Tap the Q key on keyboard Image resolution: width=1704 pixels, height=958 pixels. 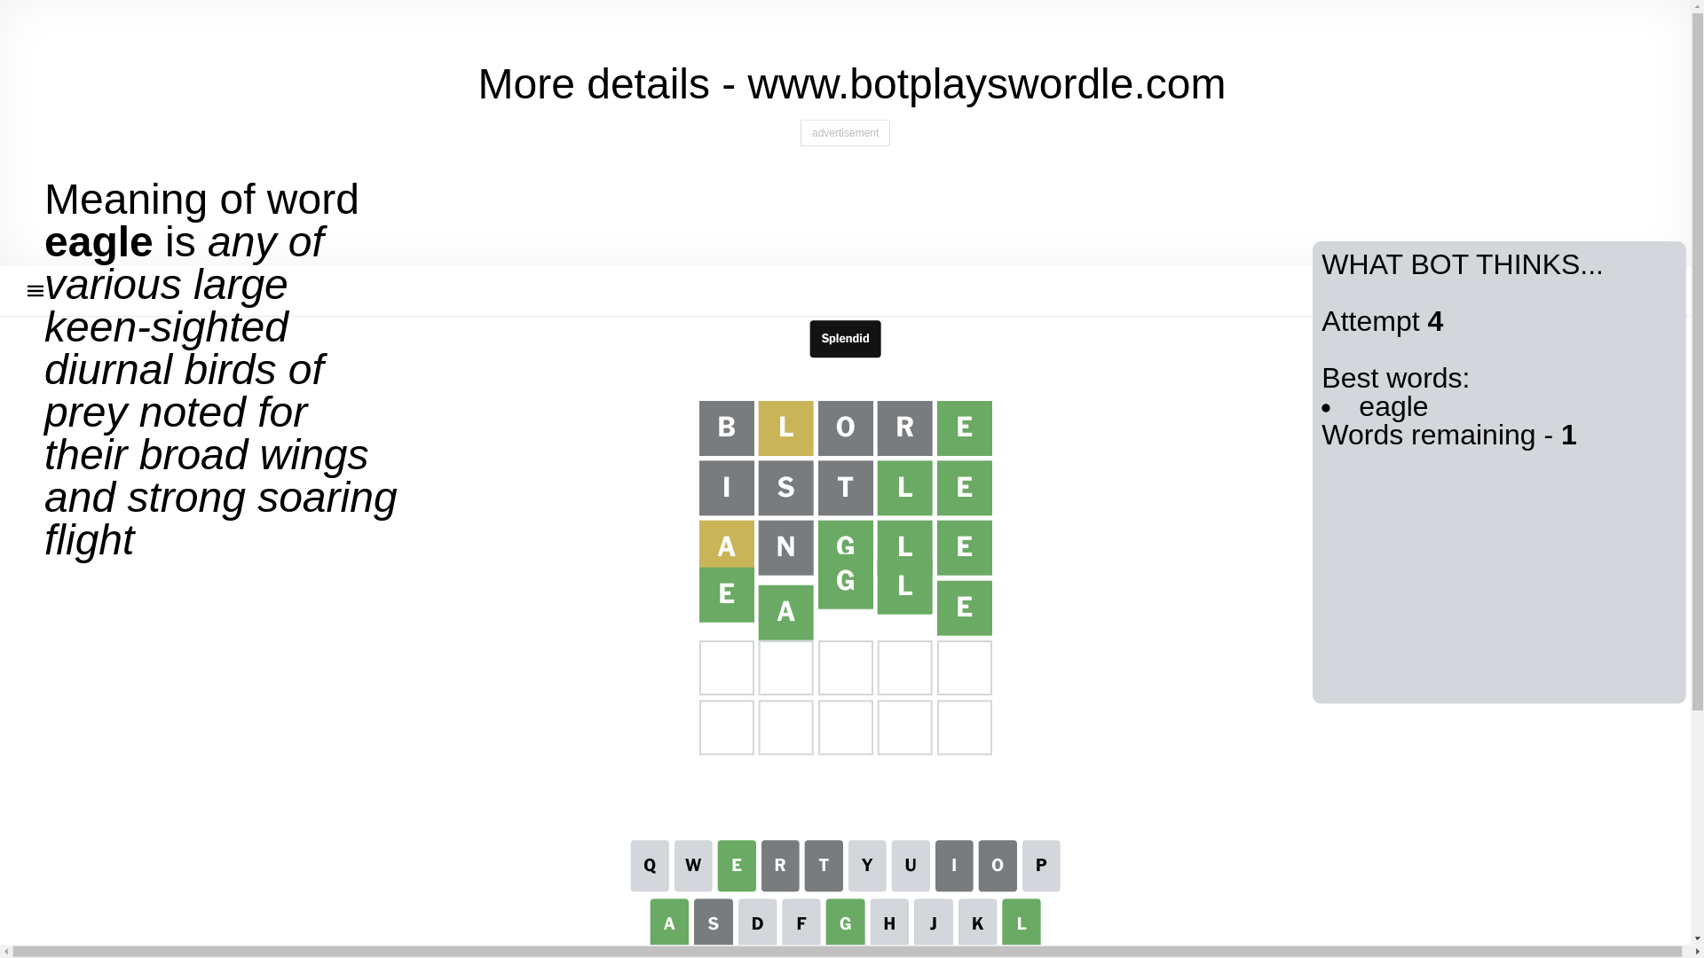click(650, 866)
